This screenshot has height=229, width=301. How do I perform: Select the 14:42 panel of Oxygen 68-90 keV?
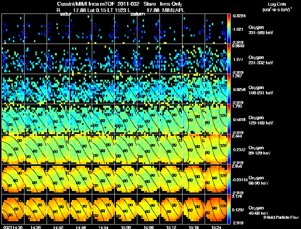(58, 179)
